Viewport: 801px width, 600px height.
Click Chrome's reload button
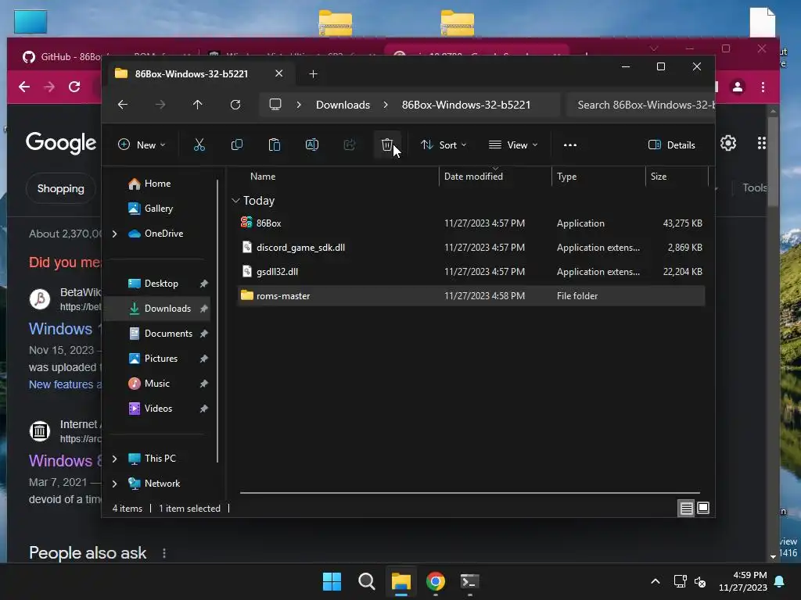[74, 87]
